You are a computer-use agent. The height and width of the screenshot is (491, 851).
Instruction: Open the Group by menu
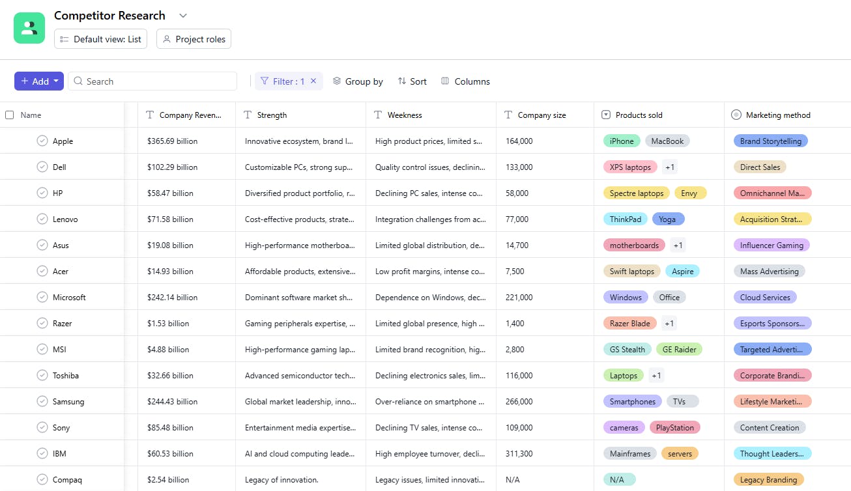tap(358, 81)
